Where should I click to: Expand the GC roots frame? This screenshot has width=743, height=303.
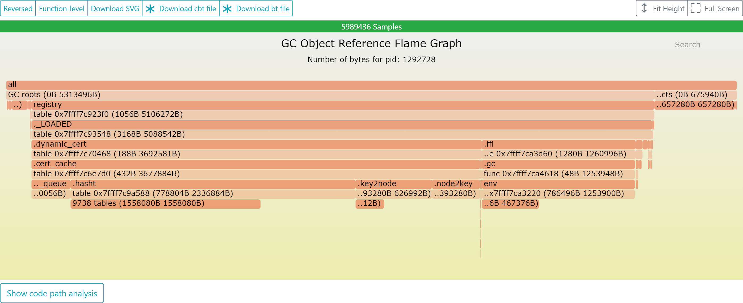tap(330, 95)
